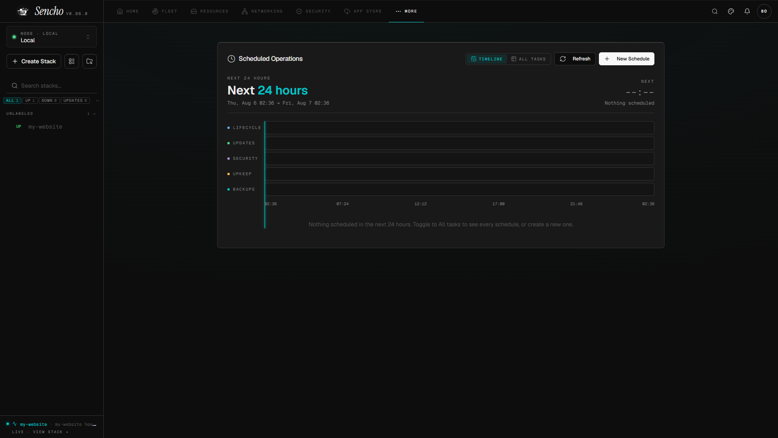Image resolution: width=778 pixels, height=438 pixels.
Task: Open the Resources tab
Action: [x=209, y=11]
